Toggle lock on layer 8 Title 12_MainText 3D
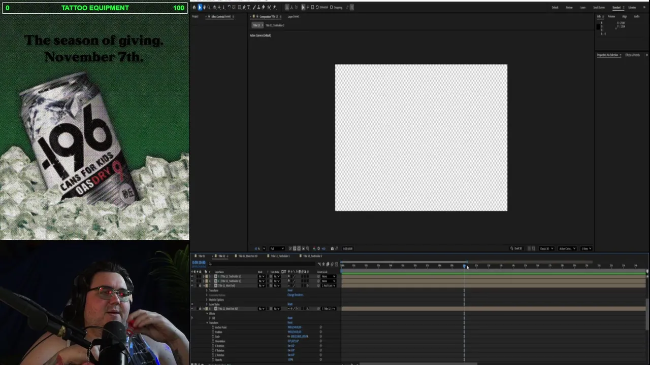Image resolution: width=650 pixels, height=365 pixels. click(x=200, y=309)
